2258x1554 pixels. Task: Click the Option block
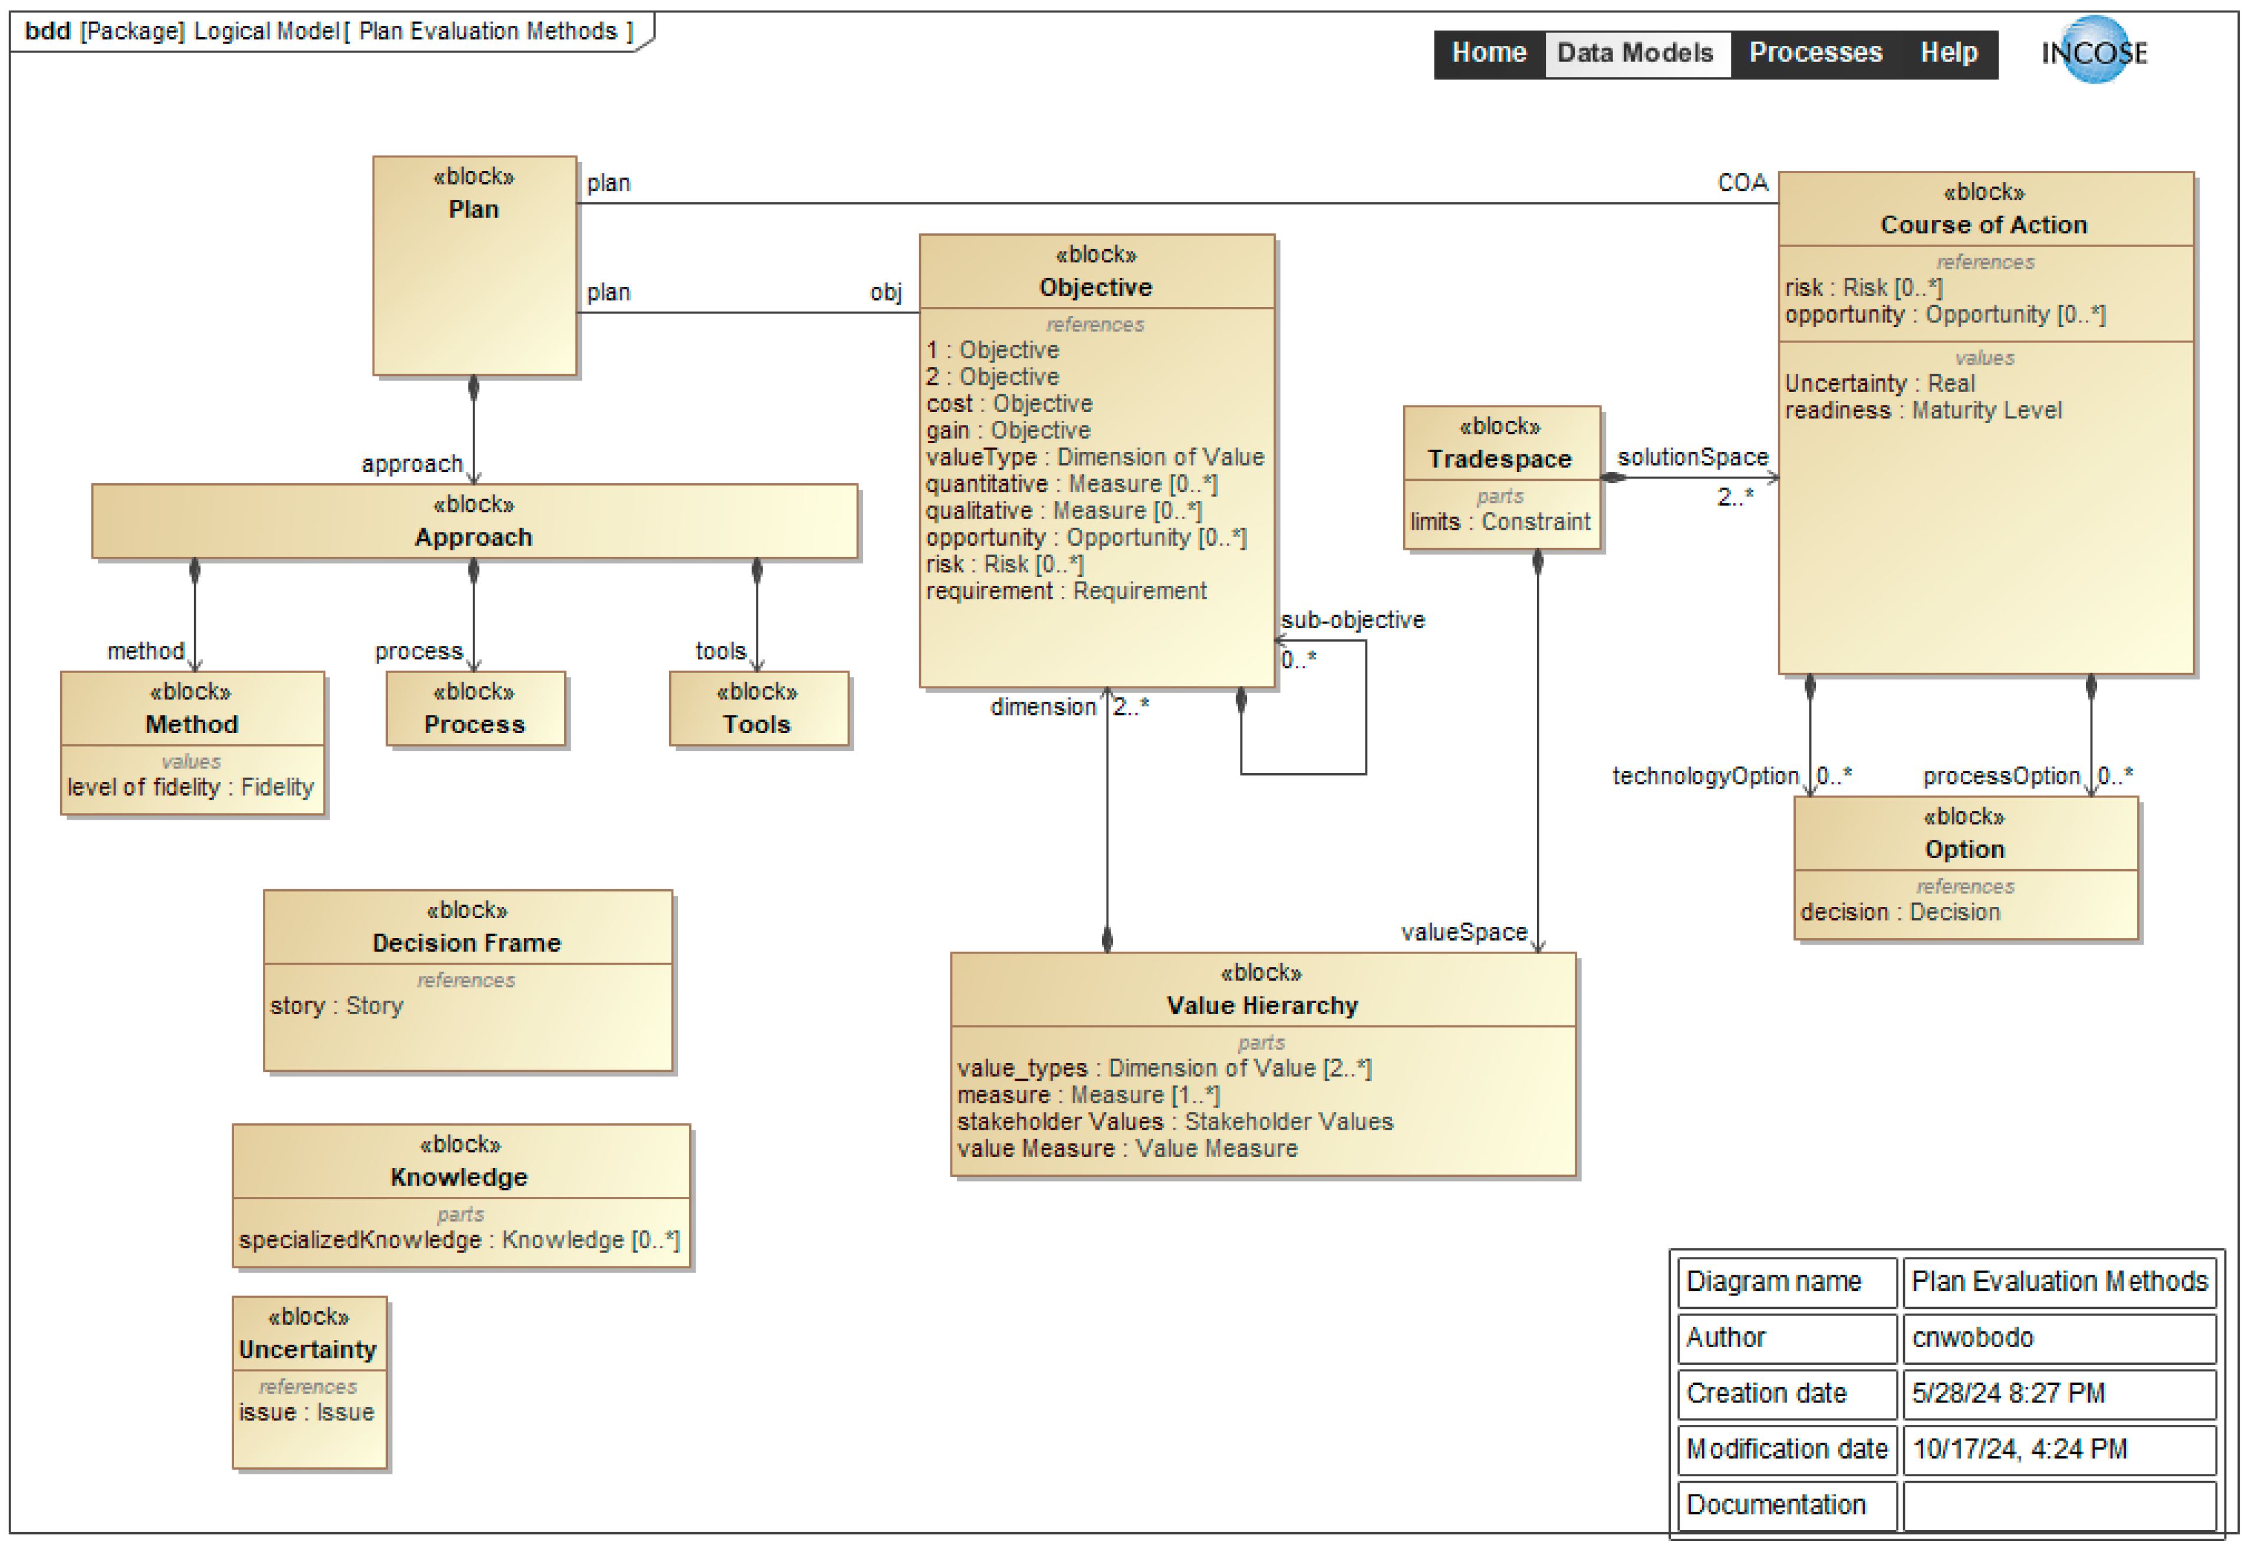coord(1965,849)
